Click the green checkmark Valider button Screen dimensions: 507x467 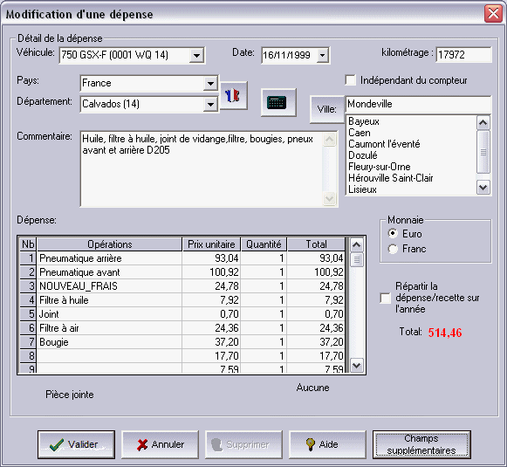pos(76,444)
